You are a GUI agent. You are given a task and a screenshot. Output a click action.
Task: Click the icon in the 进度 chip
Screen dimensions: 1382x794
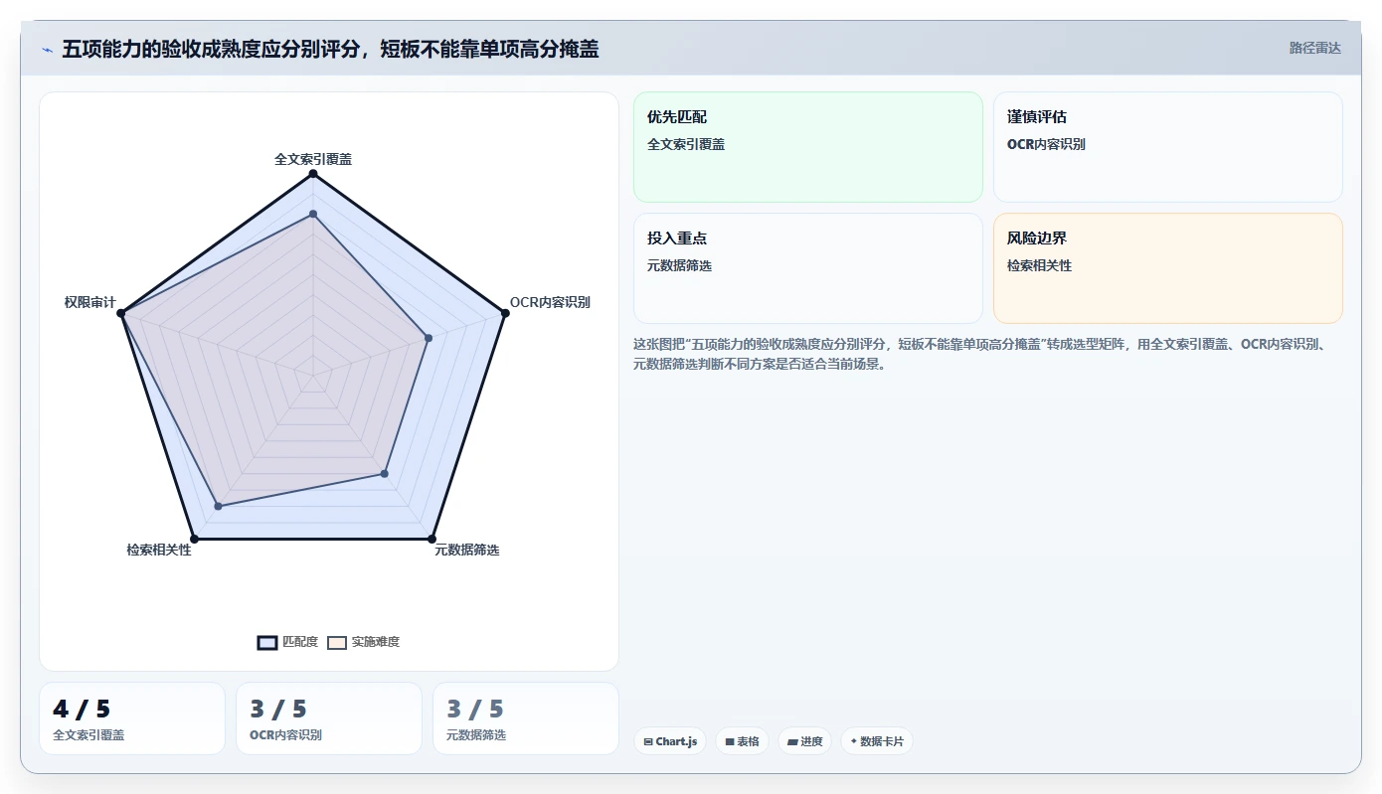pos(792,742)
